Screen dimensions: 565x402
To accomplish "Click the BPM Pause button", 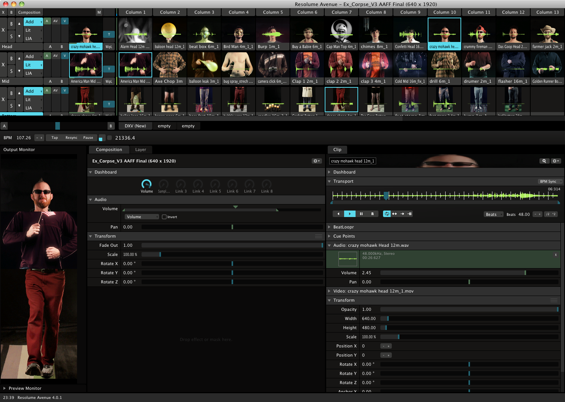I will [88, 138].
